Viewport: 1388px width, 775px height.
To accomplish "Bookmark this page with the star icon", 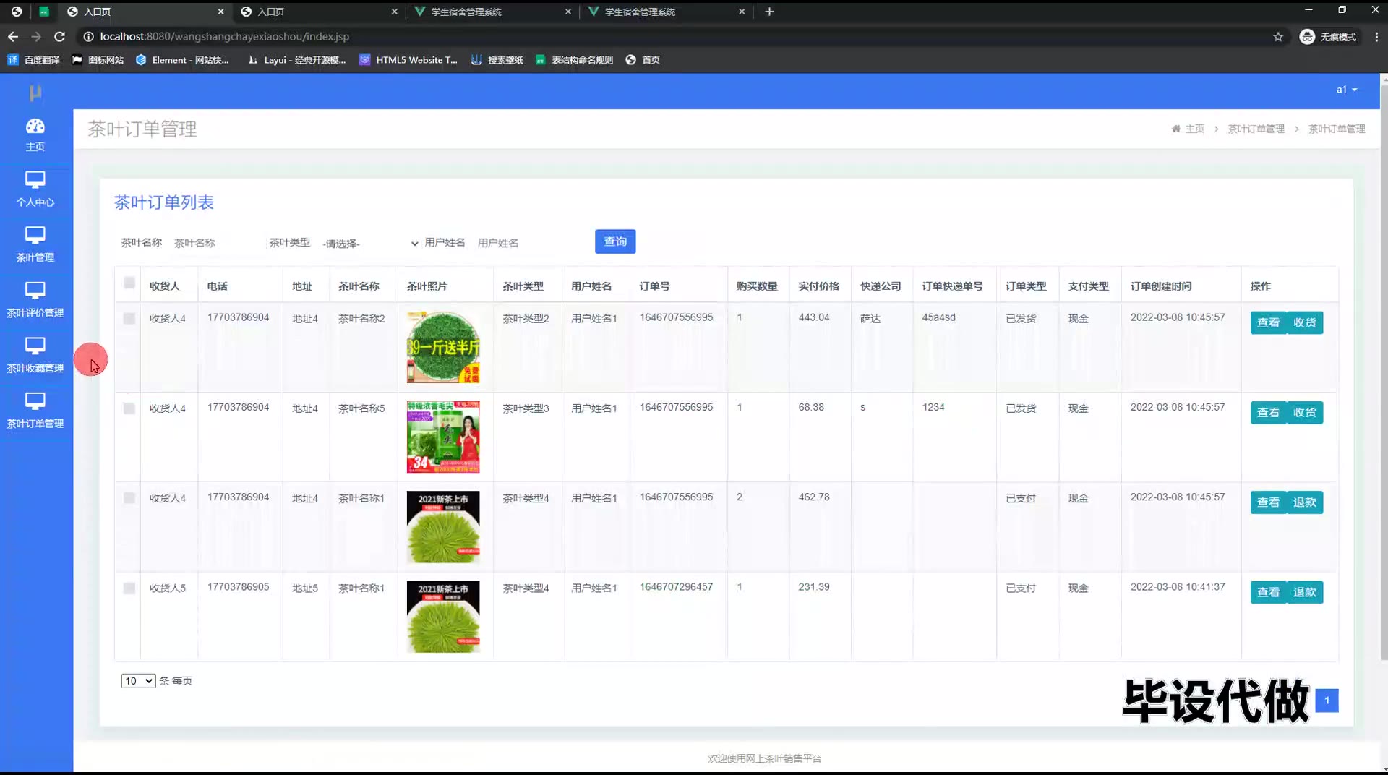I will pos(1277,37).
